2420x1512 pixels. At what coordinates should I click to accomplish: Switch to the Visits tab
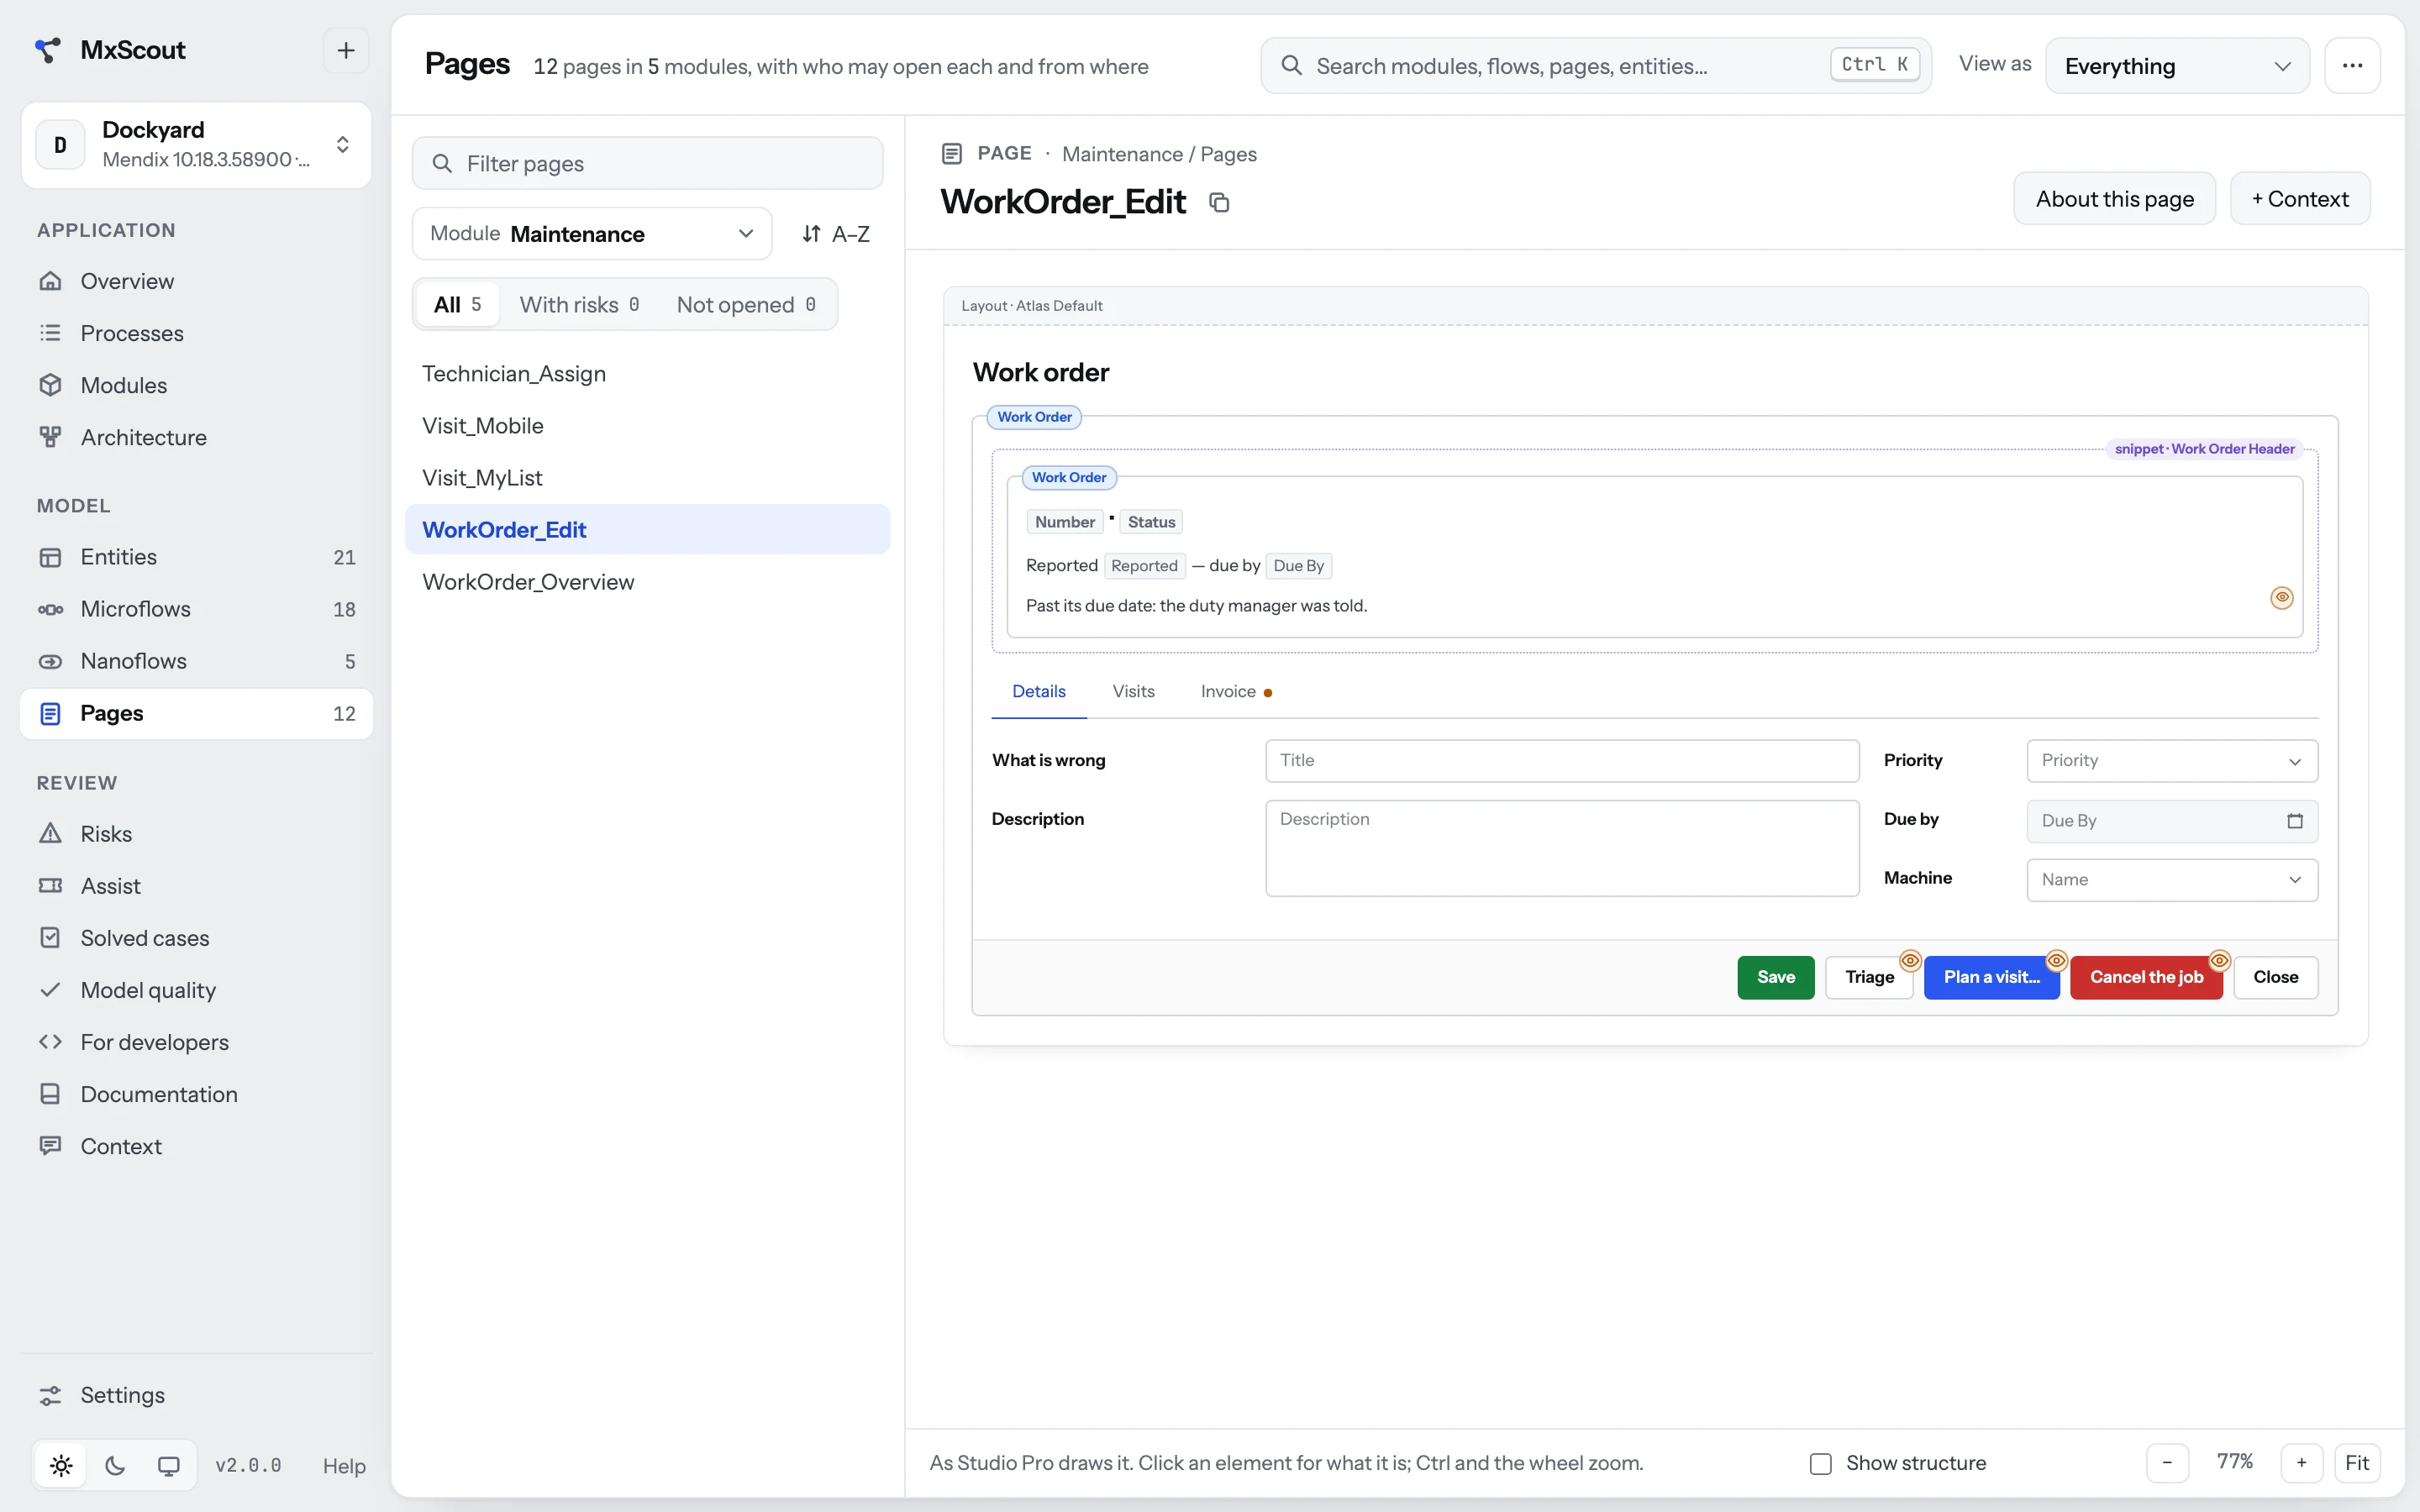click(1133, 691)
